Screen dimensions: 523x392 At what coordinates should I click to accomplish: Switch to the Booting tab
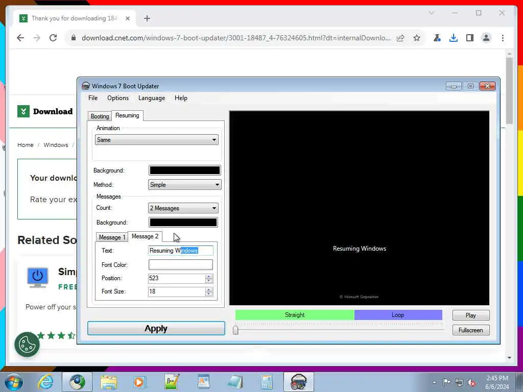coord(100,116)
